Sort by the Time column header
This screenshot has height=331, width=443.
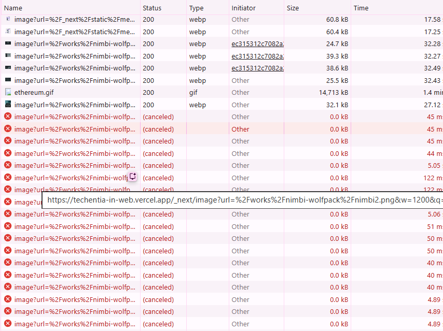(x=361, y=8)
